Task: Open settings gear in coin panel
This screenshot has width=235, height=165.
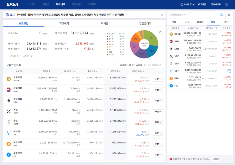Action: pyautogui.click(x=229, y=15)
